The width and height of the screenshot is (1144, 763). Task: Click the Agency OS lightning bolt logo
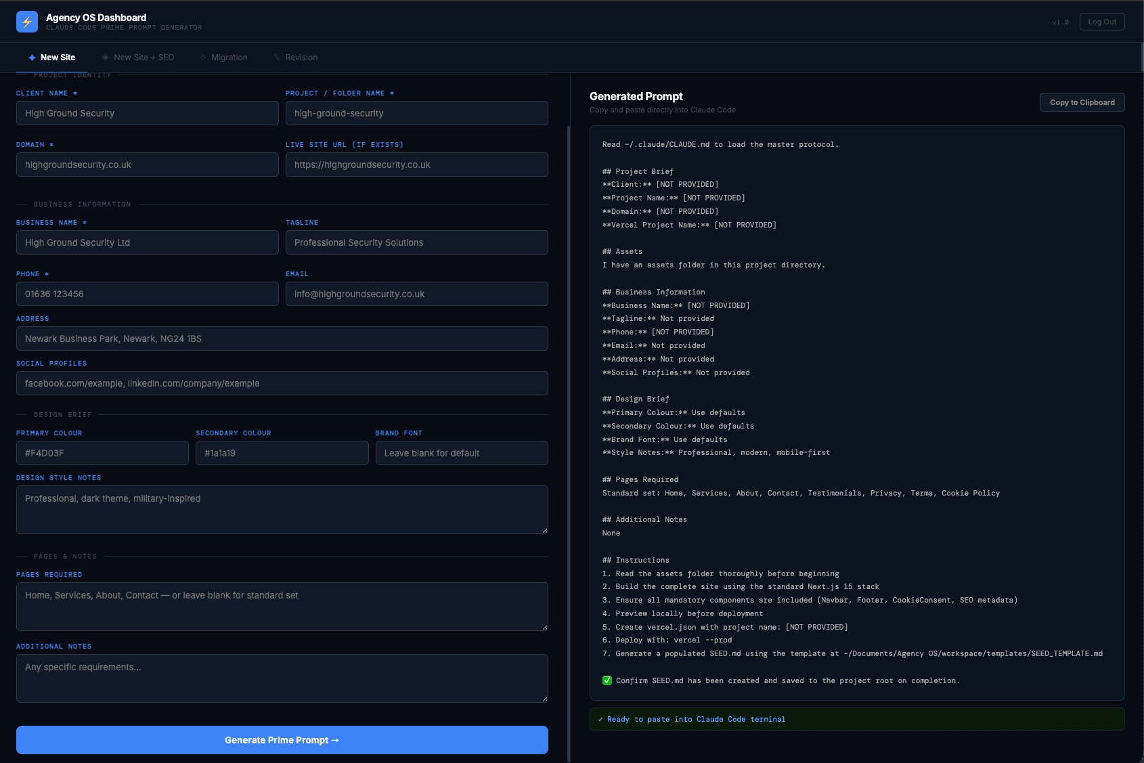[x=26, y=21]
